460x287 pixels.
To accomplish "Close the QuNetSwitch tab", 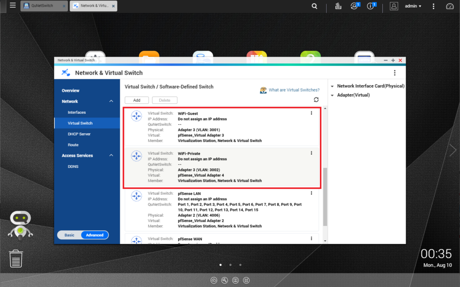I will (x=64, y=6).
